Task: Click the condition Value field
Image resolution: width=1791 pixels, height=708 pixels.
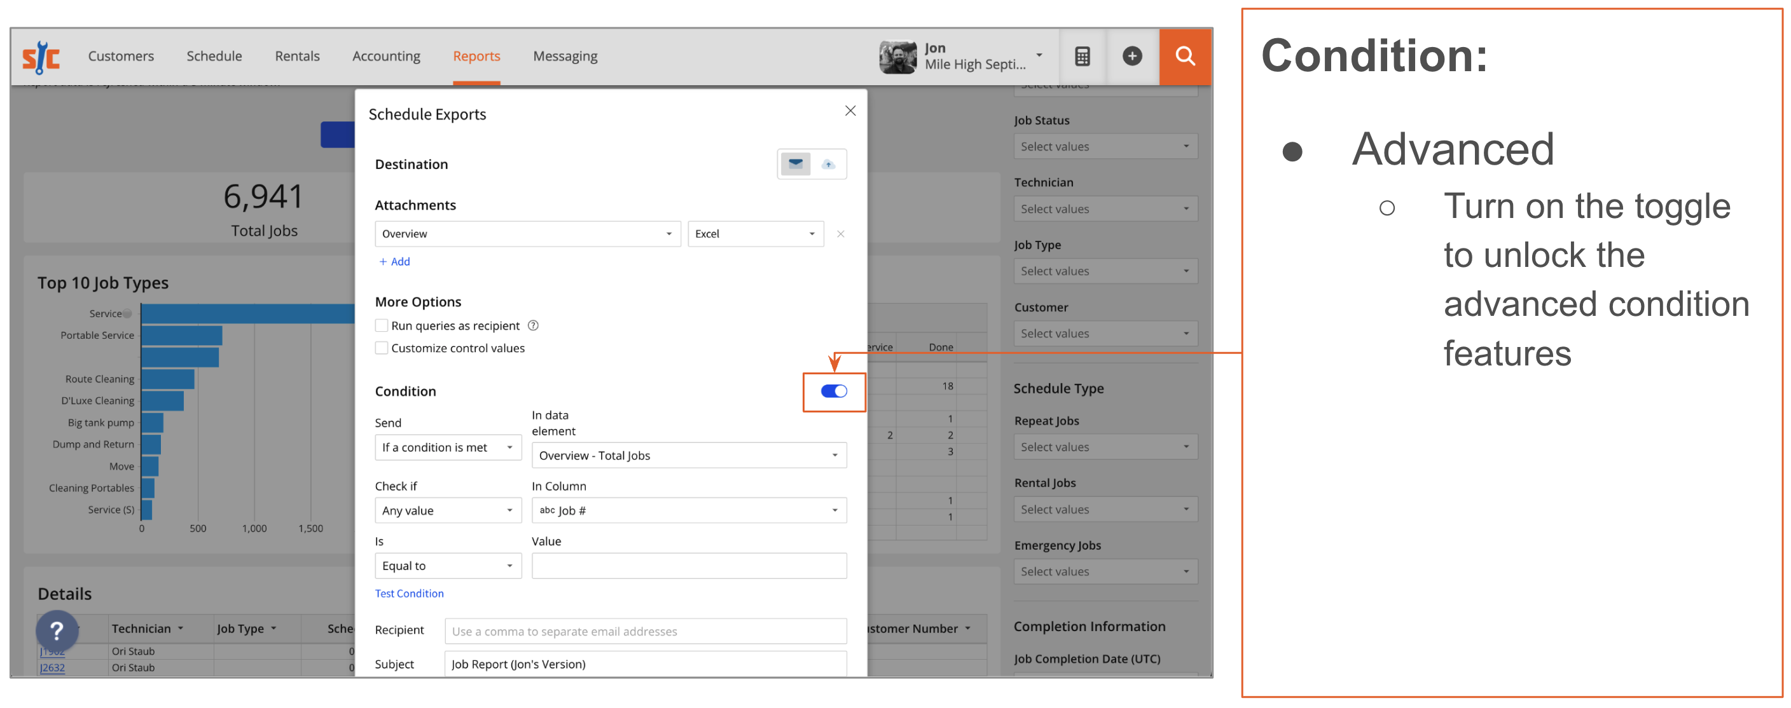Action: click(688, 566)
